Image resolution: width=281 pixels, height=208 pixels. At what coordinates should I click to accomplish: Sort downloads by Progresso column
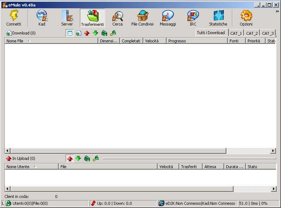[197, 41]
